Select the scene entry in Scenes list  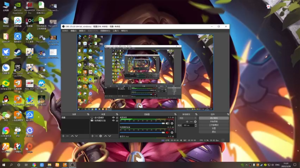coord(75,118)
